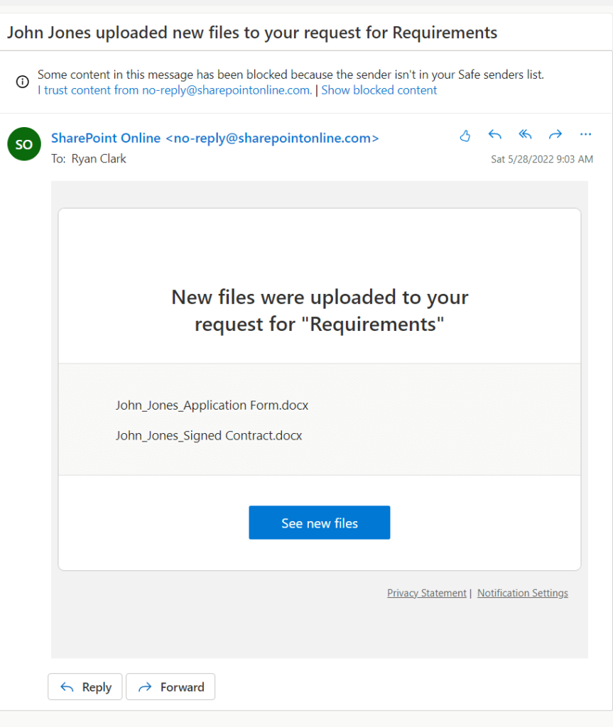Image resolution: width=613 pixels, height=727 pixels.
Task: Open the Notification Settings link
Action: [523, 593]
